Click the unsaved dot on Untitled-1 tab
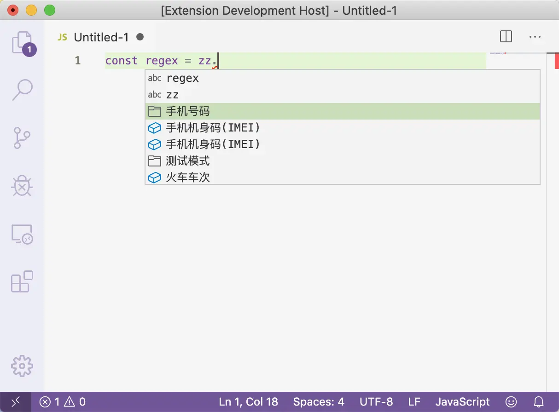Screen dimensions: 559x412 pos(140,37)
